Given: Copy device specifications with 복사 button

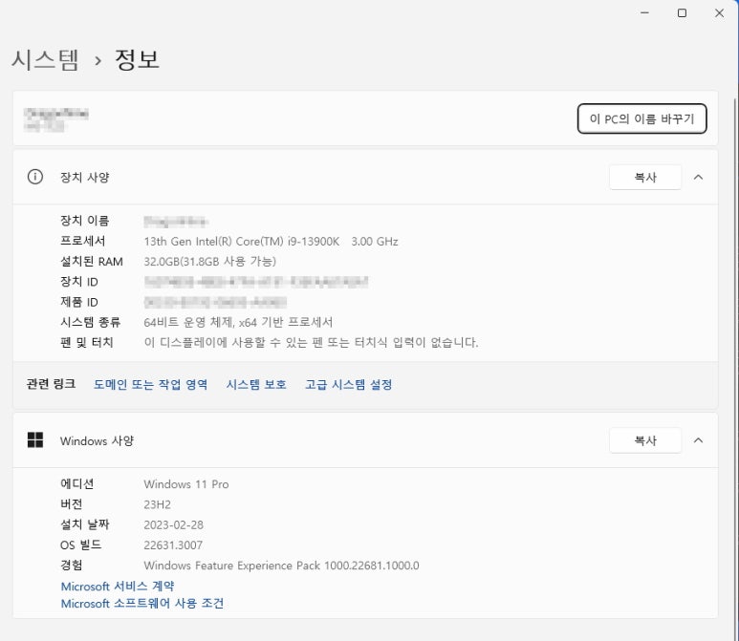Looking at the screenshot, I should click(x=645, y=177).
